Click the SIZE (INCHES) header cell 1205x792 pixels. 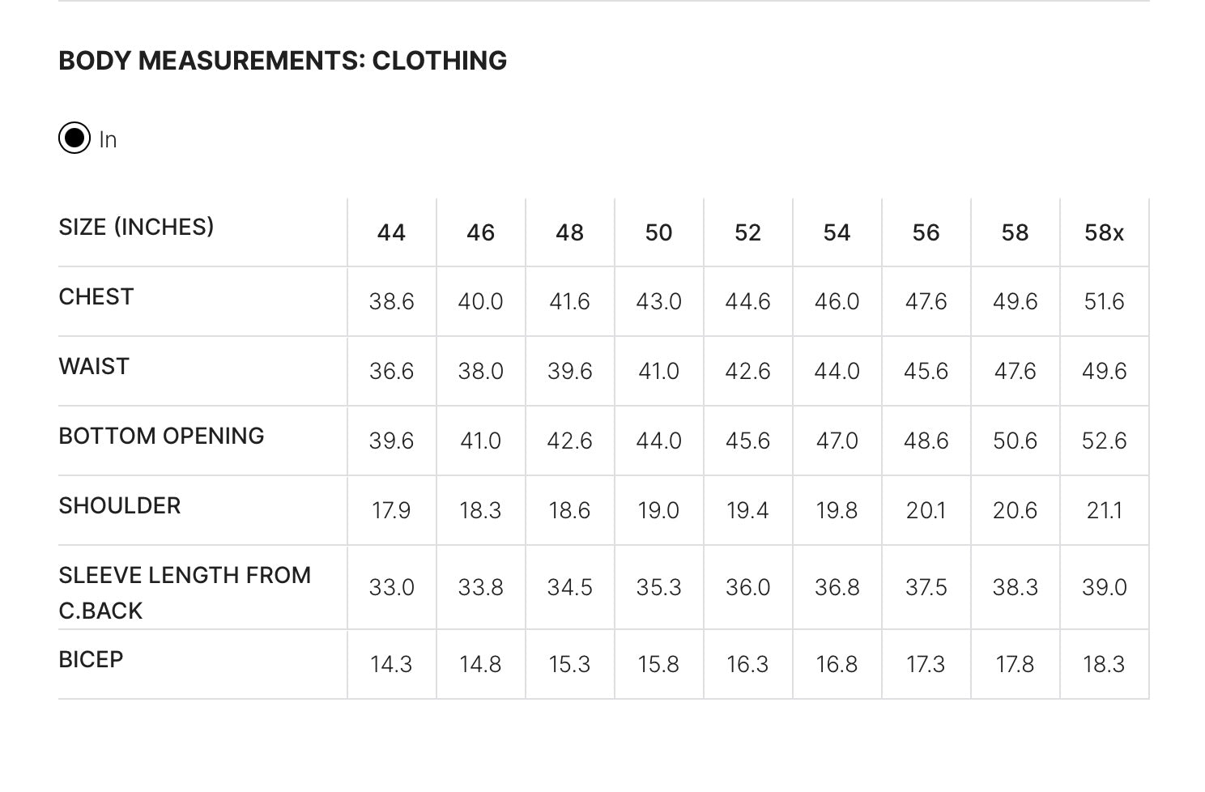click(136, 227)
